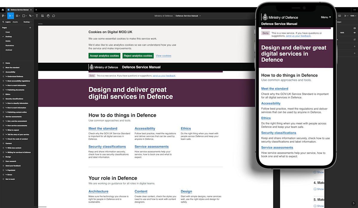
Task: Open the Mobile page
Action: click(8, 41)
